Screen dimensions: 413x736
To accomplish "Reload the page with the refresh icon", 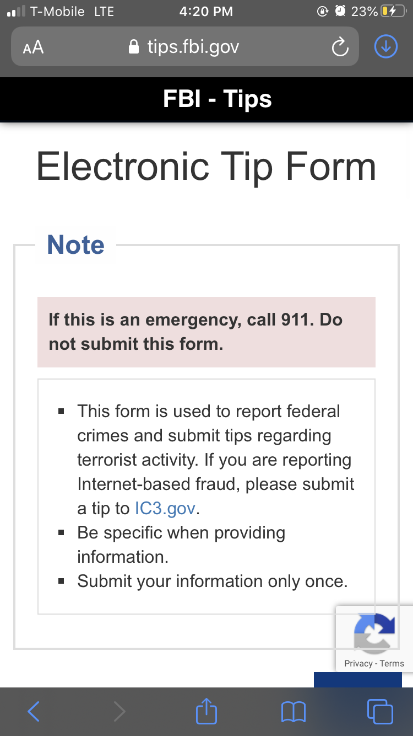I will pos(340,47).
